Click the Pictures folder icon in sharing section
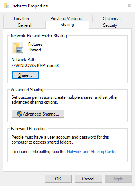 [x=17, y=48]
